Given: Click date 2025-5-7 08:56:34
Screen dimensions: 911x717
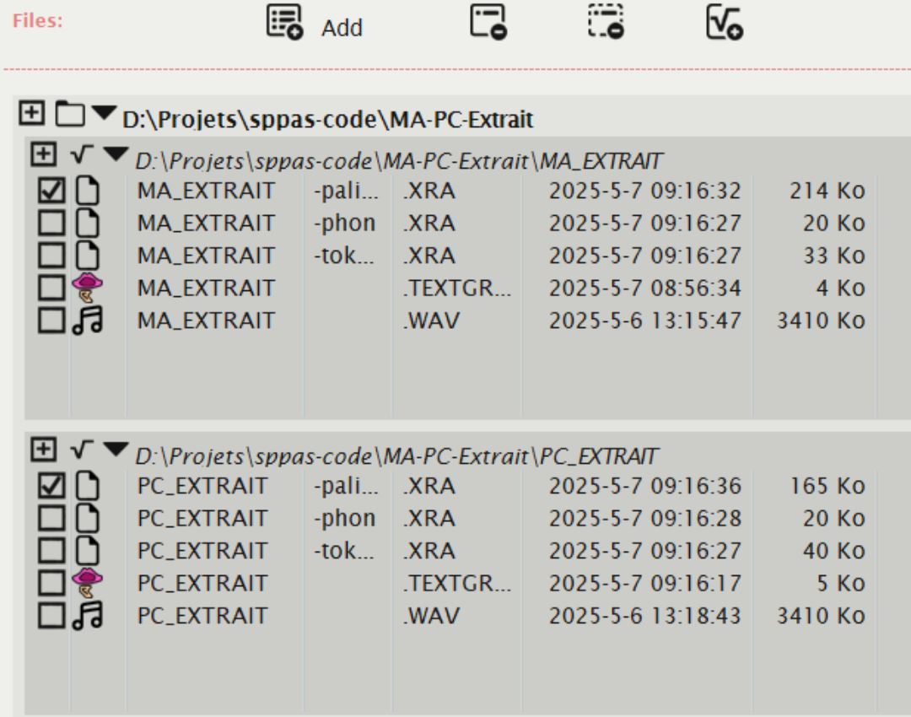Looking at the screenshot, I should click(x=645, y=288).
